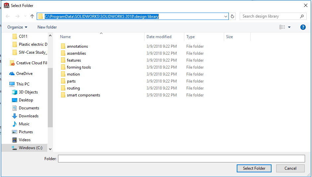
Task: Open the recent locations dropdown arrow
Action: (x=25, y=16)
